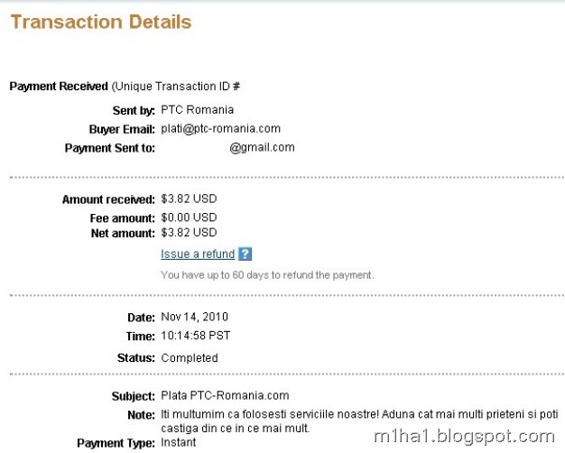Click the m1ha1.blogspot.com watermark
Viewport: 565px width, 453px height.
pyautogui.click(x=464, y=437)
